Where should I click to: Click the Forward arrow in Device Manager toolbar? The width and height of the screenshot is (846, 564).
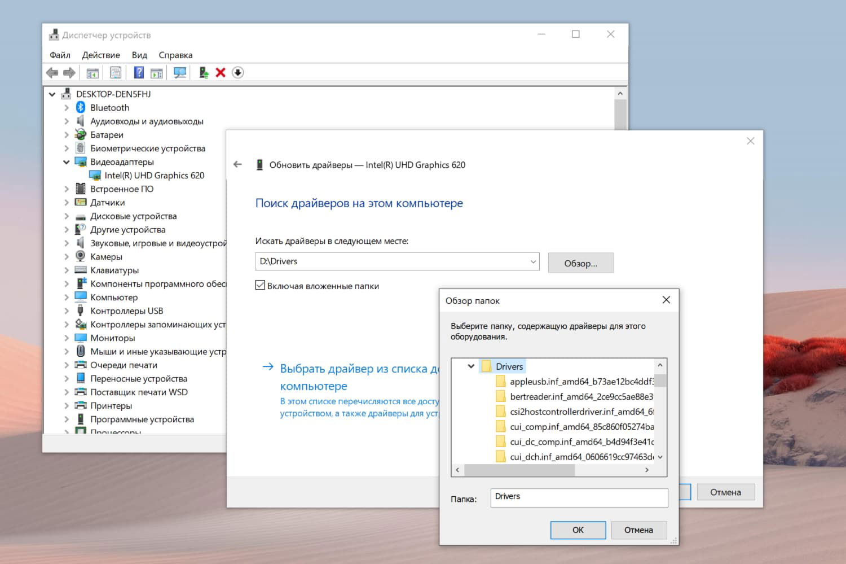[x=69, y=73]
